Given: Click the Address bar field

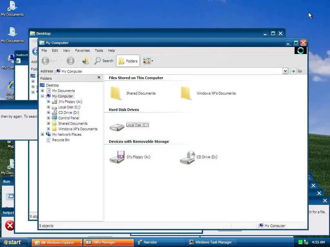Looking at the screenshot, I should tap(169, 71).
